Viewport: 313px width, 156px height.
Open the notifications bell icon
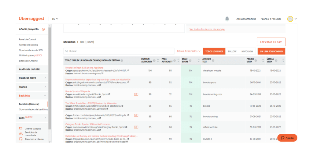[227, 19]
